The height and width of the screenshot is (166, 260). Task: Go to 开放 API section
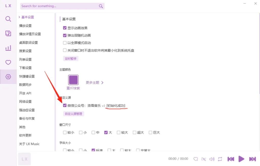(25, 93)
